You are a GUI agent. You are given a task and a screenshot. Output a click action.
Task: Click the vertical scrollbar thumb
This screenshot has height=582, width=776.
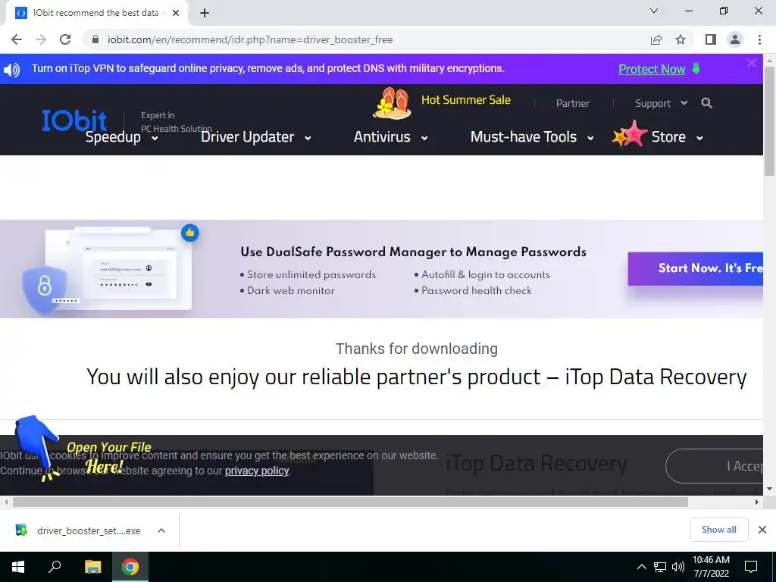pos(770,120)
